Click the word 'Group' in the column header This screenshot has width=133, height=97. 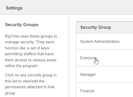pyautogui.click(x=105, y=27)
